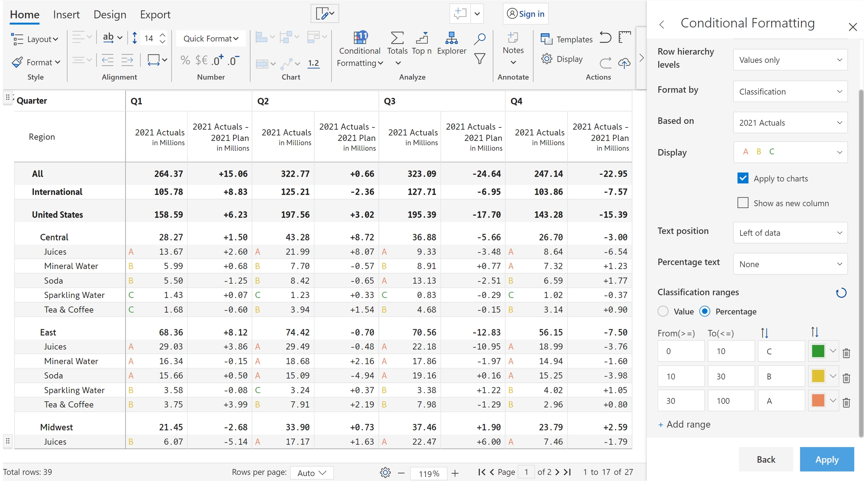Screen dimensions: 867x484
Task: Uncheck Apply to charts checkbox
Action: click(743, 178)
